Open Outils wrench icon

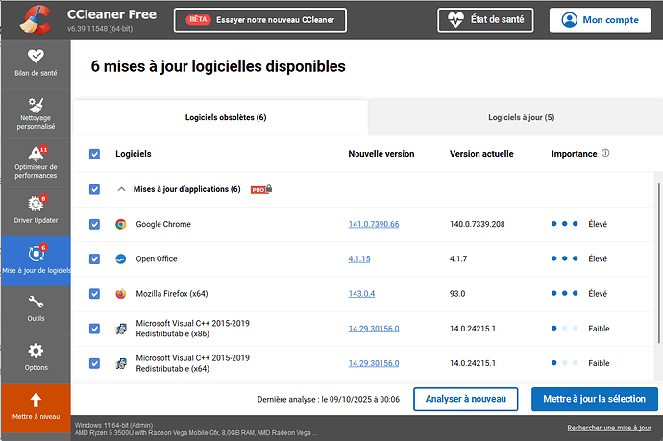(36, 303)
